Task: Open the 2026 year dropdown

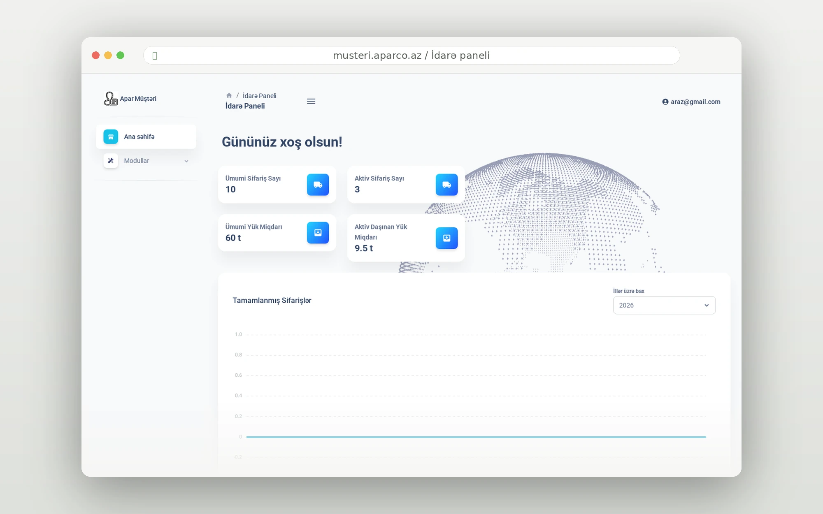Action: coord(664,305)
